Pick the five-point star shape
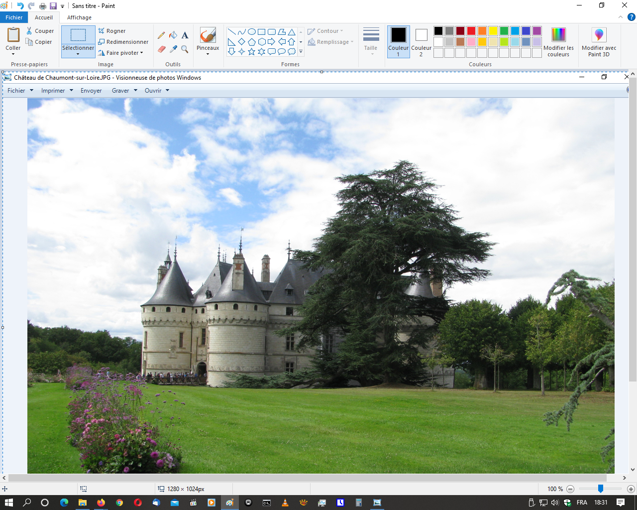This screenshot has height=510, width=637. coord(252,52)
